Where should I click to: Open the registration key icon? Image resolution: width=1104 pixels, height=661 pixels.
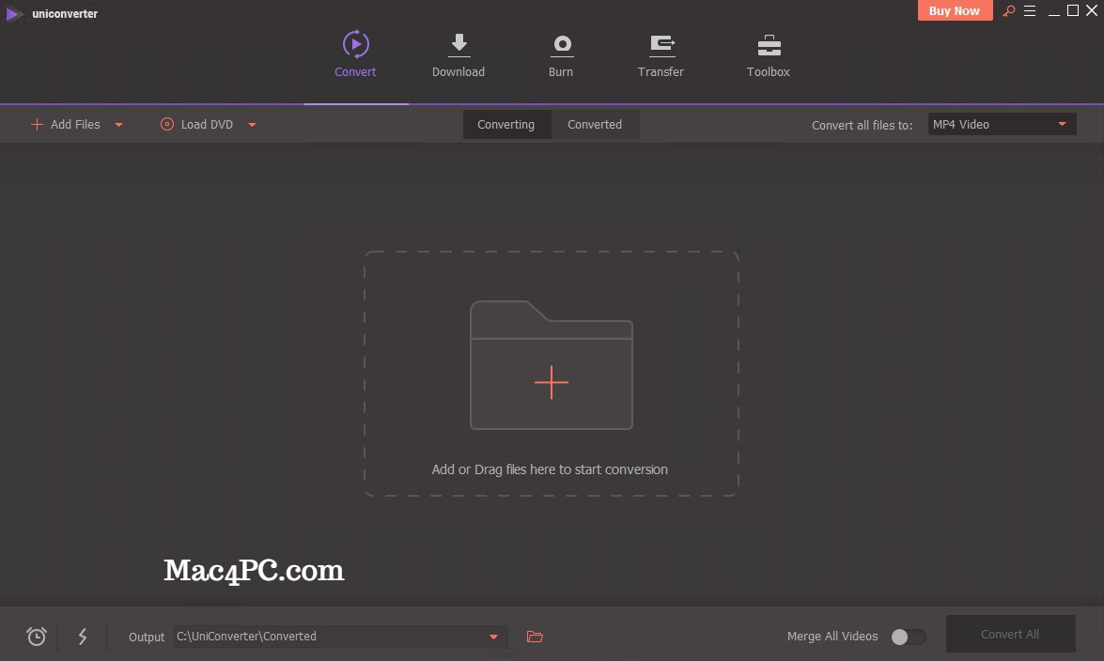pos(1009,10)
